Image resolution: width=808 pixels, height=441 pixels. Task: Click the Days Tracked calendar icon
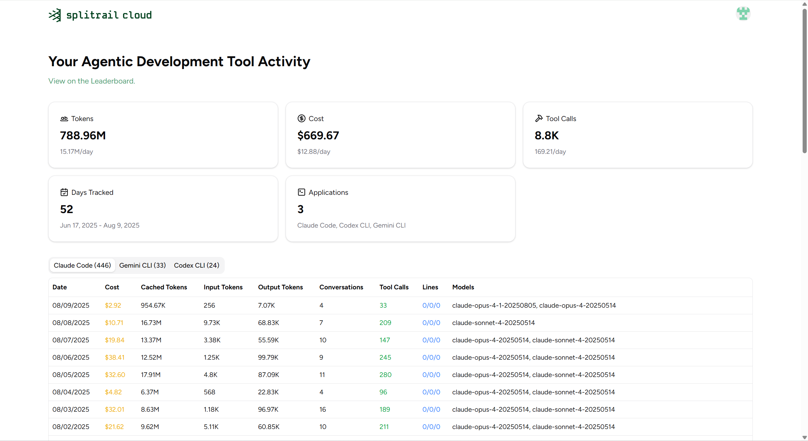64,192
